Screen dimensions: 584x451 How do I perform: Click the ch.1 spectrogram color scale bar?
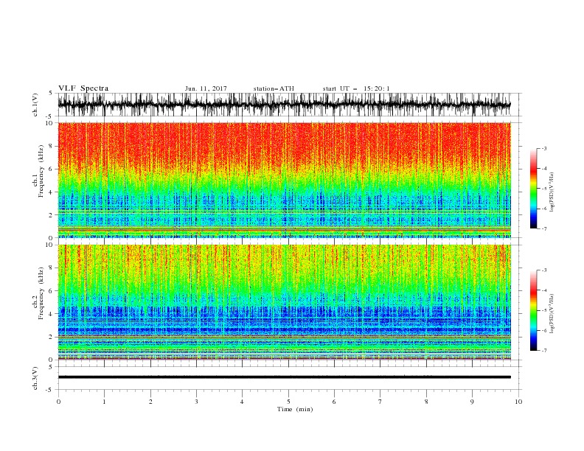534,188
